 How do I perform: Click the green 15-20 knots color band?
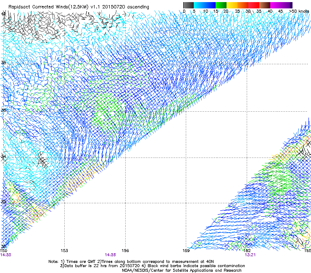[221, 5]
